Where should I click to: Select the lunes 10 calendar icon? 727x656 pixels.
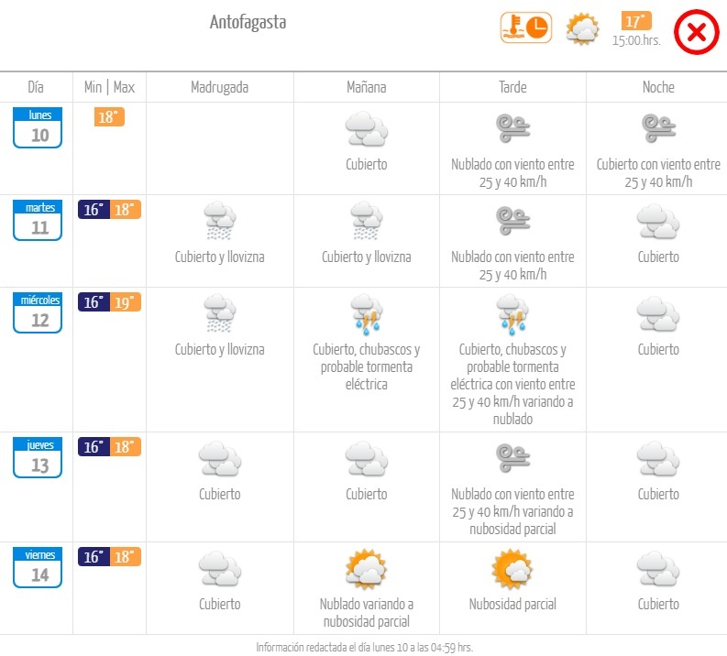38,128
